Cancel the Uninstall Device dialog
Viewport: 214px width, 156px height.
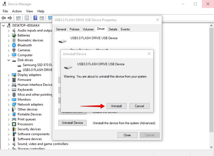pos(139,106)
